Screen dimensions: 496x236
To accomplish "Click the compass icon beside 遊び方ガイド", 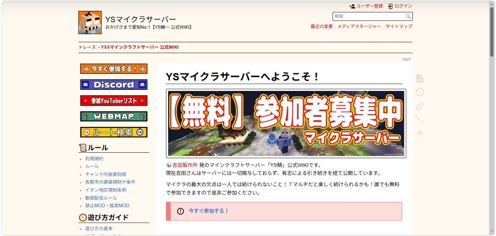I will tap(83, 218).
